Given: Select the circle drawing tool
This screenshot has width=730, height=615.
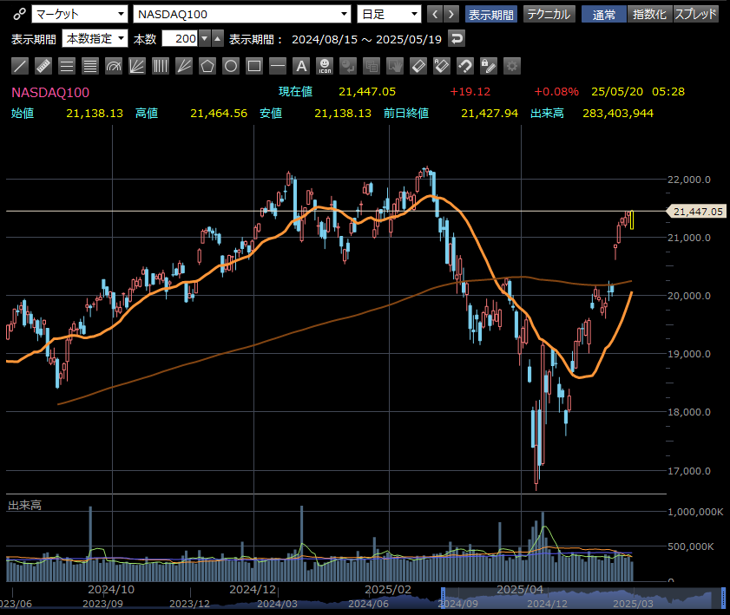Looking at the screenshot, I should 230,66.
